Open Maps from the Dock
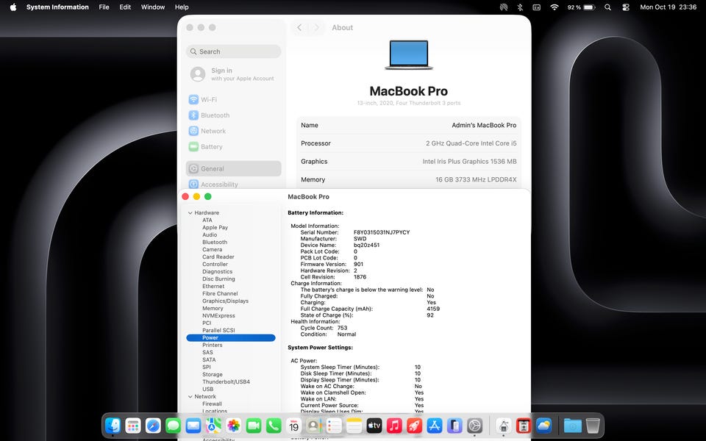Screen dimensions: 706x441 point(213,426)
